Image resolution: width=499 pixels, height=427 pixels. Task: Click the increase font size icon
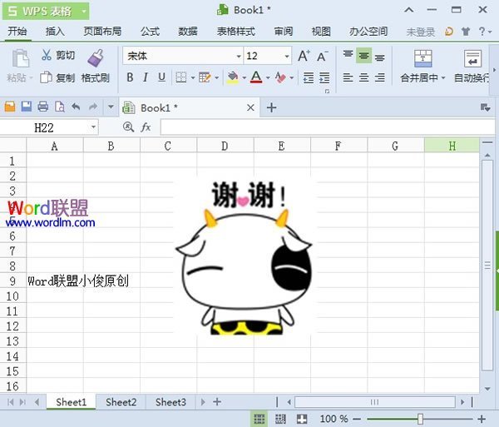click(304, 56)
